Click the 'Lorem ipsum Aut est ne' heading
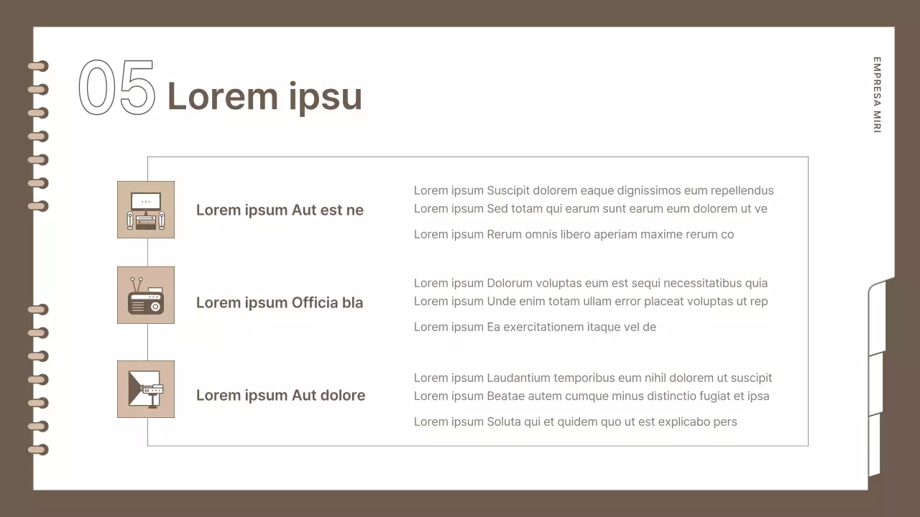920x517 pixels. click(280, 210)
